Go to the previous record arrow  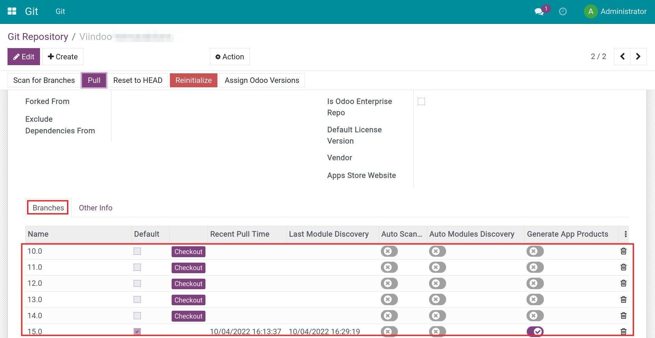(622, 57)
